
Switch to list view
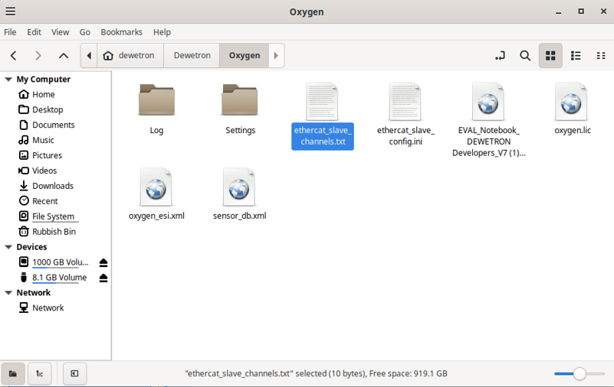[x=576, y=56]
